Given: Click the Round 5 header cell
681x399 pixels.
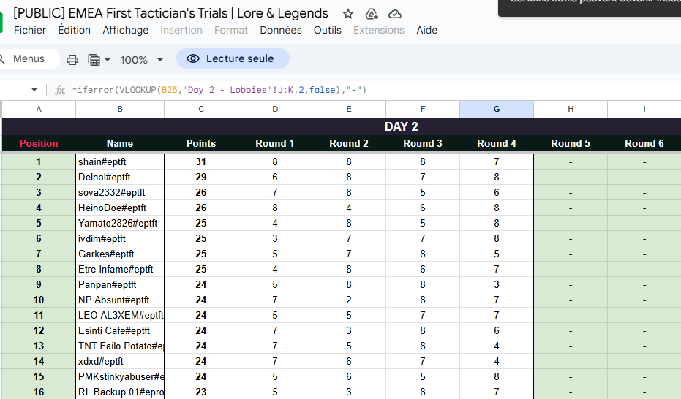Looking at the screenshot, I should 571,143.
